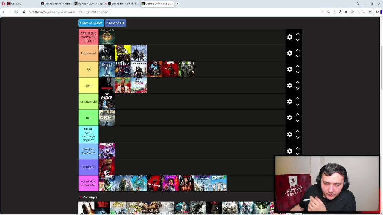This screenshot has height=215, width=383.
Task: Click the heart bookmark icon in toolbar
Action: pyautogui.click(x=352, y=12)
